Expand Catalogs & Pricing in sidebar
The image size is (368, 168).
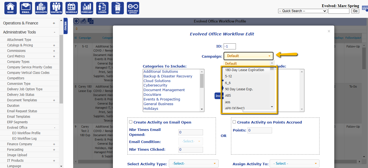[x=54, y=45]
